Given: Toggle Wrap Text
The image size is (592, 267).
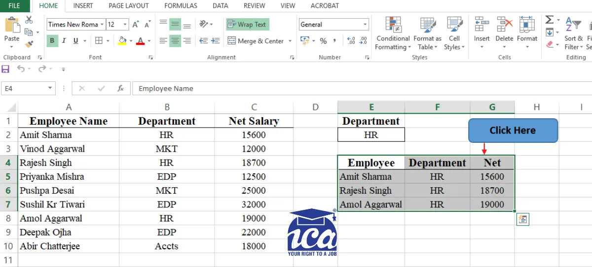Looking at the screenshot, I should point(247,24).
